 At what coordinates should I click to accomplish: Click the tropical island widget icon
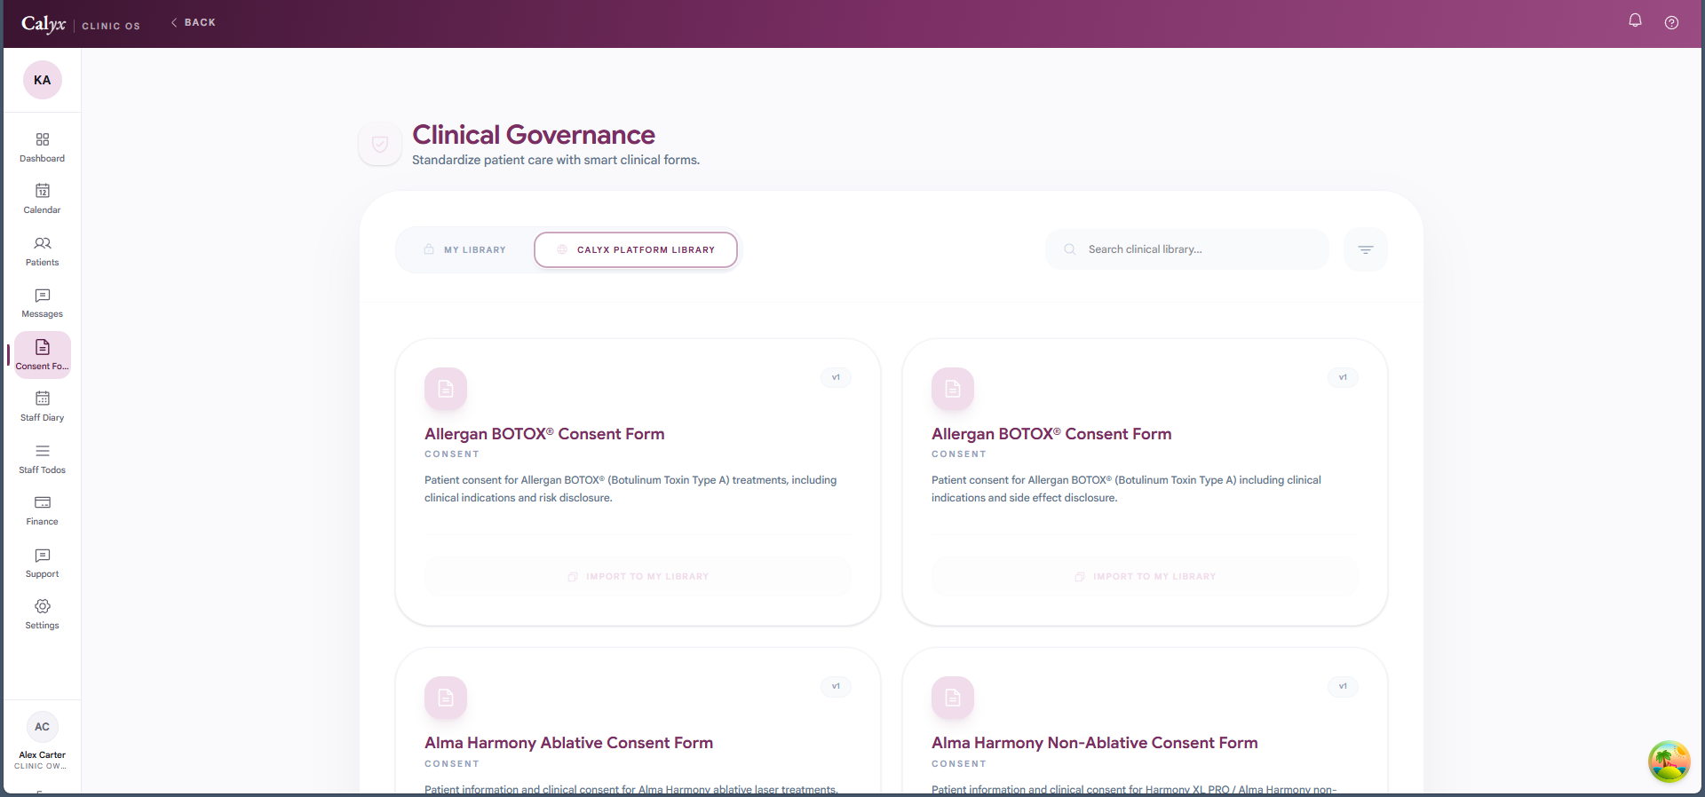(1669, 761)
